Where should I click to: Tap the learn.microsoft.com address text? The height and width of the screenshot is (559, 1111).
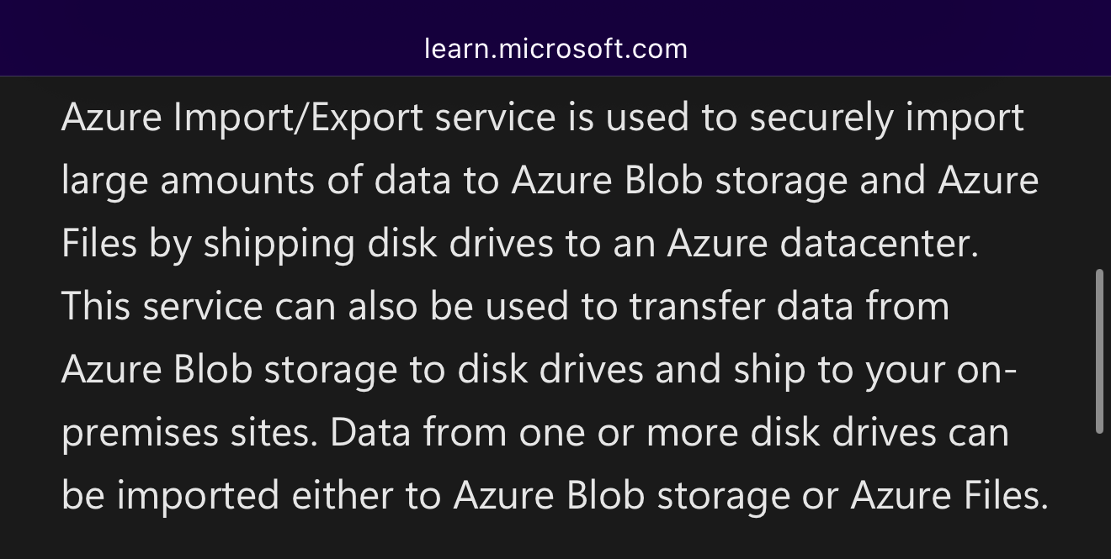pyautogui.click(x=555, y=49)
